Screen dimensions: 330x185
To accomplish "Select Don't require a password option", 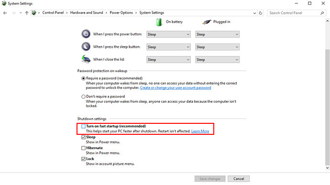I will point(83,97).
